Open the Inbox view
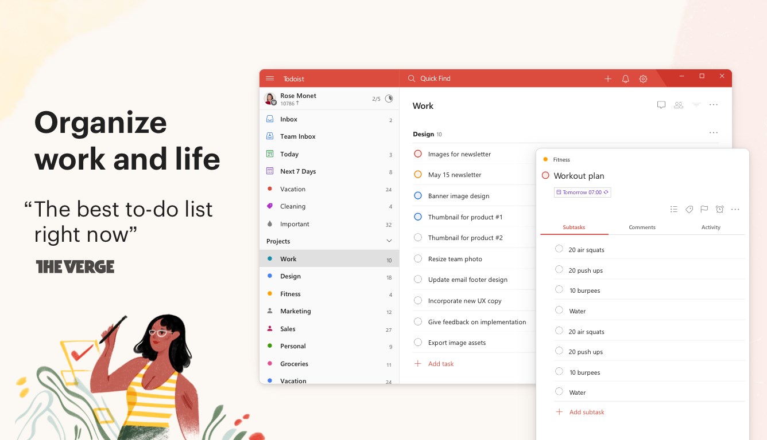767x440 pixels. [x=329, y=119]
